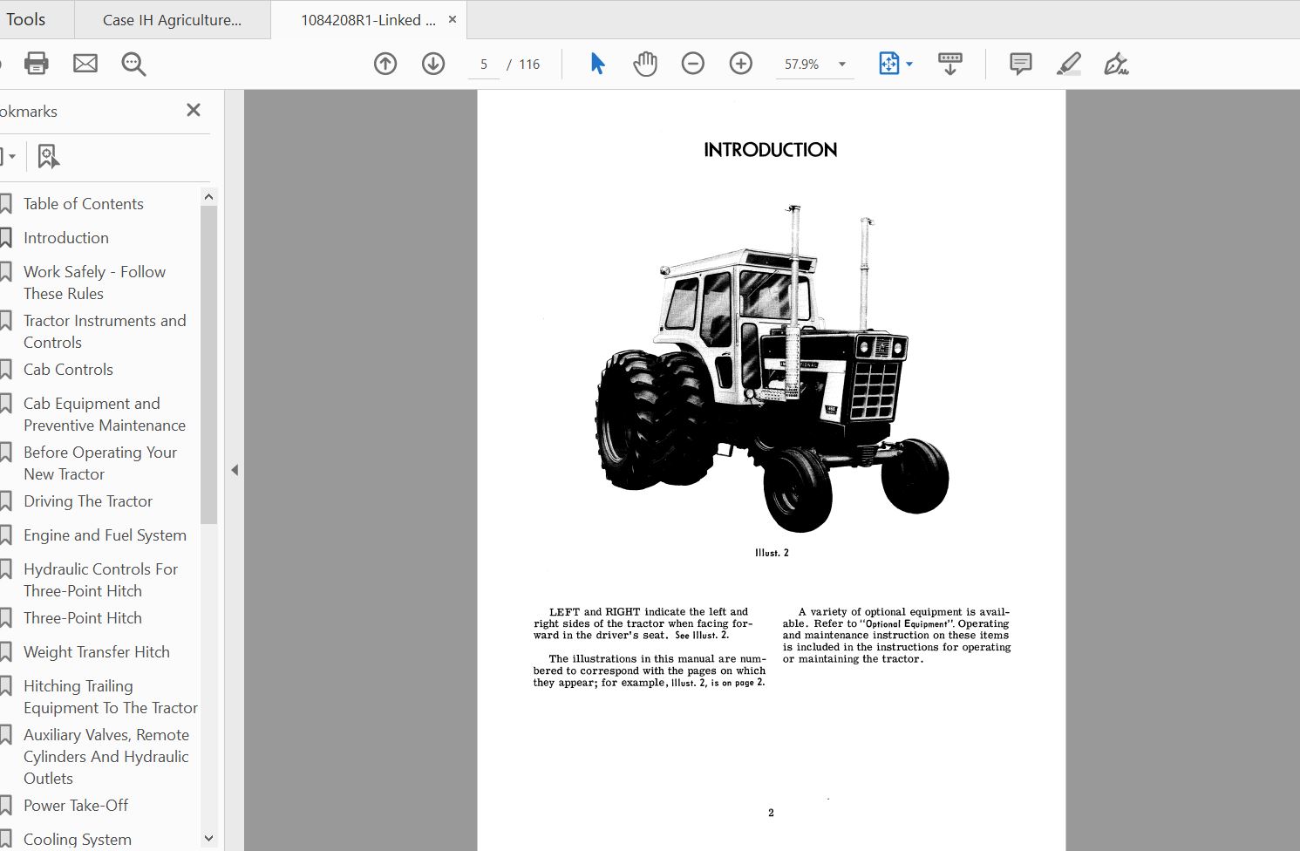1300x851 pixels.
Task: Switch to the Tools tab
Action: click(26, 19)
